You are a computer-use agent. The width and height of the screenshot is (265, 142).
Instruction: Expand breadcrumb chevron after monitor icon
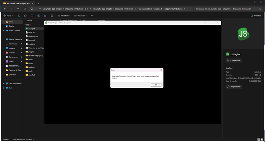36,9
